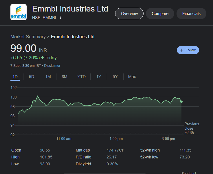Viewport: 213px width, 174px height.
Task: Click the Mkt cap label
Action: (83, 150)
